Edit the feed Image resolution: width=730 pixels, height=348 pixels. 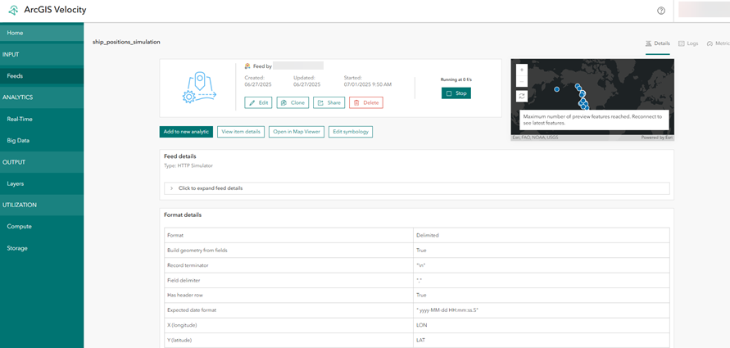258,103
